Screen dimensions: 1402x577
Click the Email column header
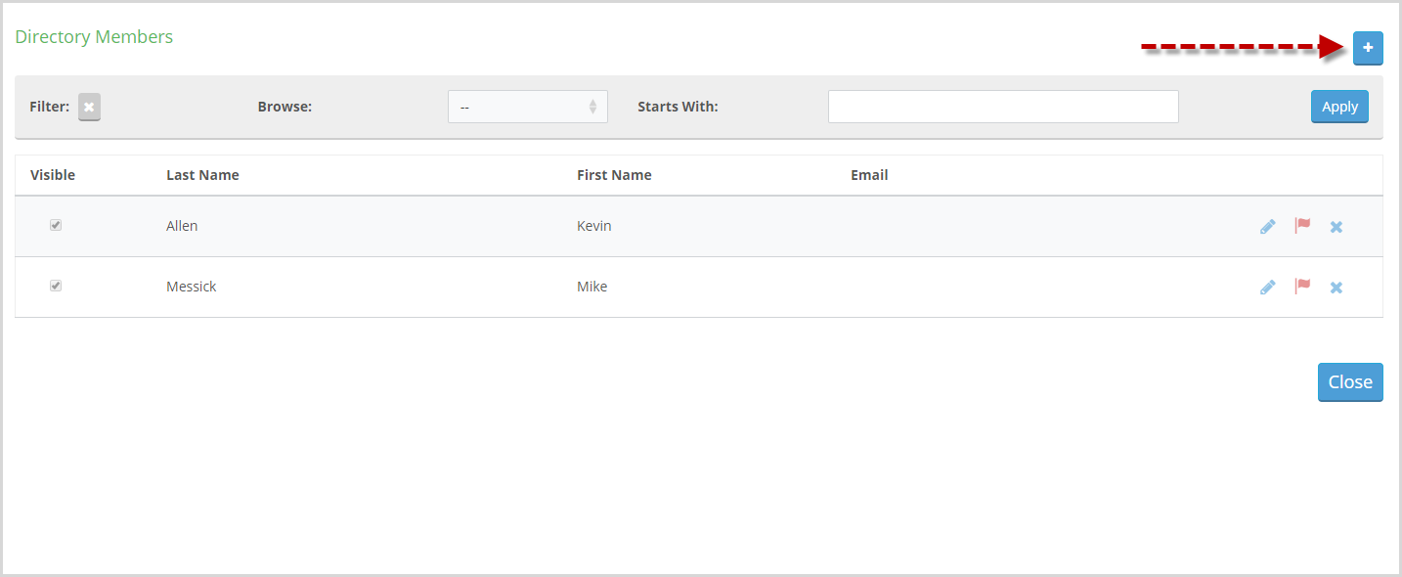[869, 175]
